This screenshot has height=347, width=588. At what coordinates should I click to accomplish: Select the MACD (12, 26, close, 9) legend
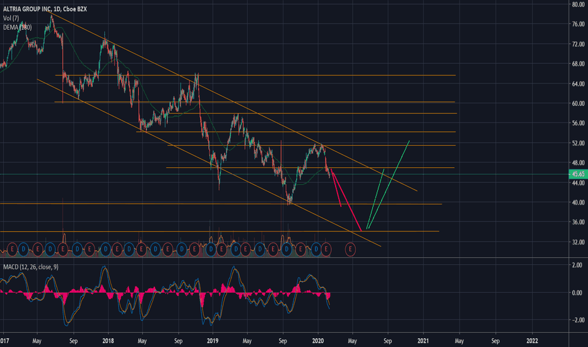(x=31, y=267)
